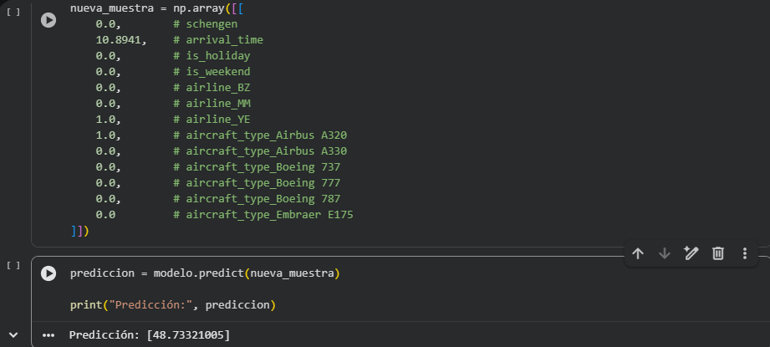770x347 pixels.
Task: Move the selected cell down
Action: [x=665, y=253]
